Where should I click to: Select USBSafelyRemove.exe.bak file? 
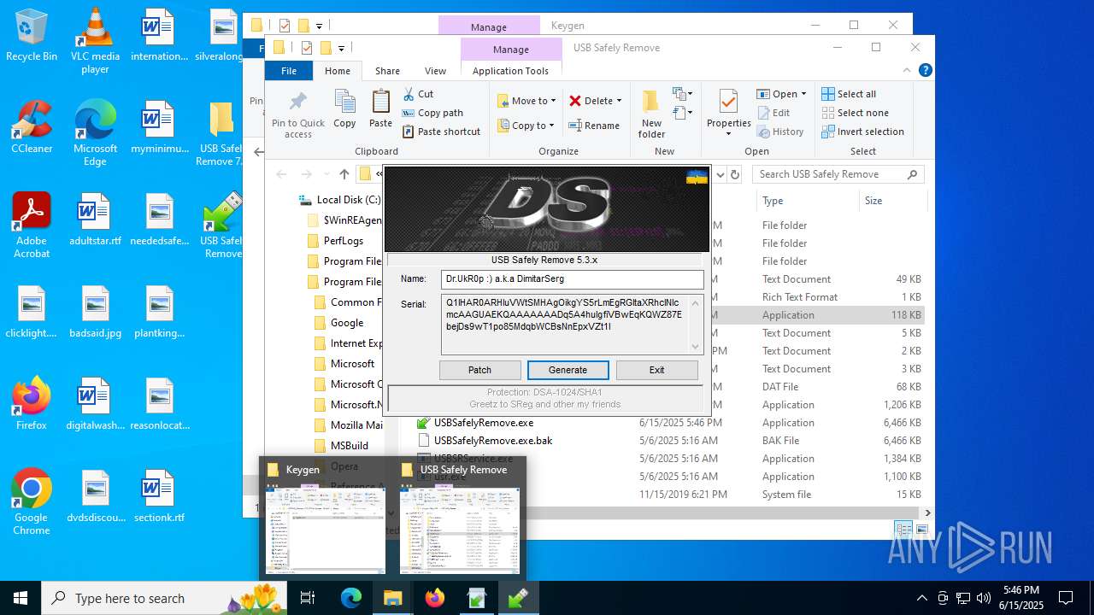(493, 441)
